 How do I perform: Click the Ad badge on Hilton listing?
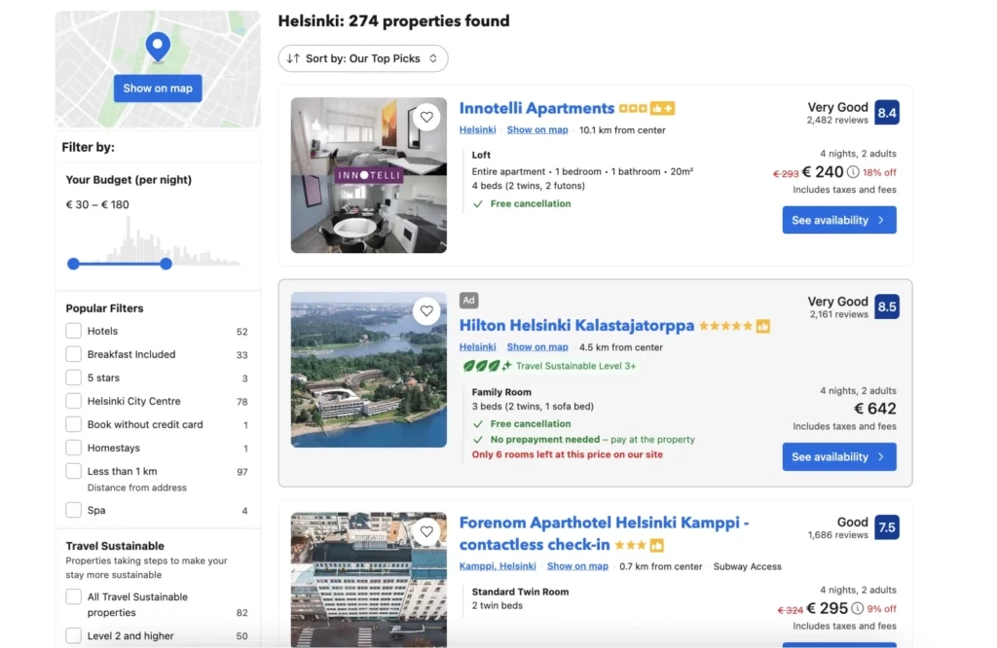[468, 300]
